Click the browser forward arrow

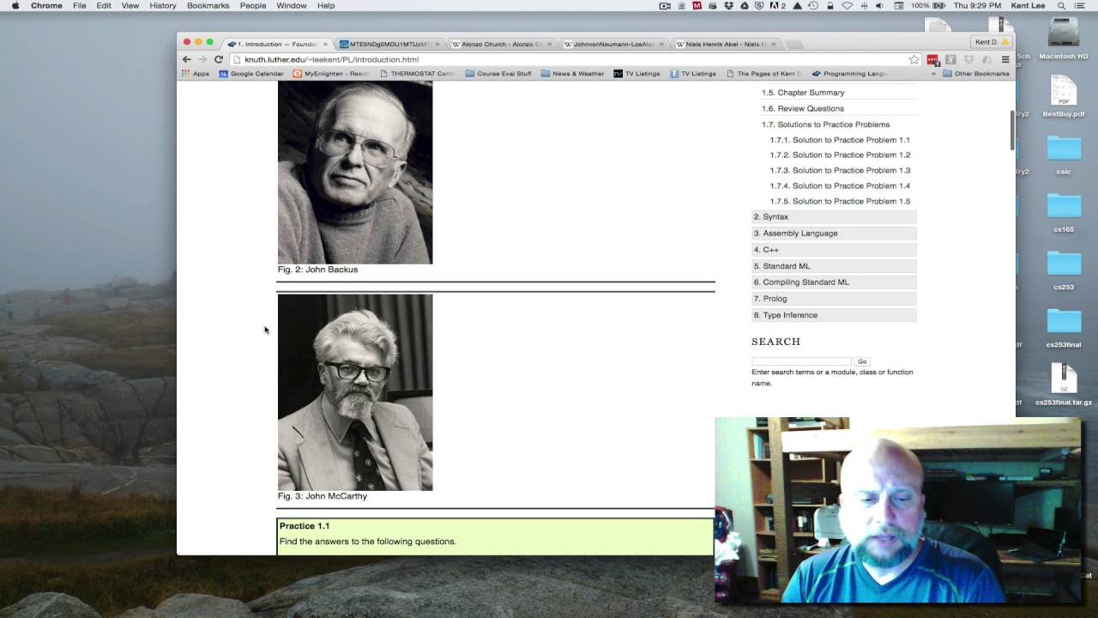click(202, 59)
